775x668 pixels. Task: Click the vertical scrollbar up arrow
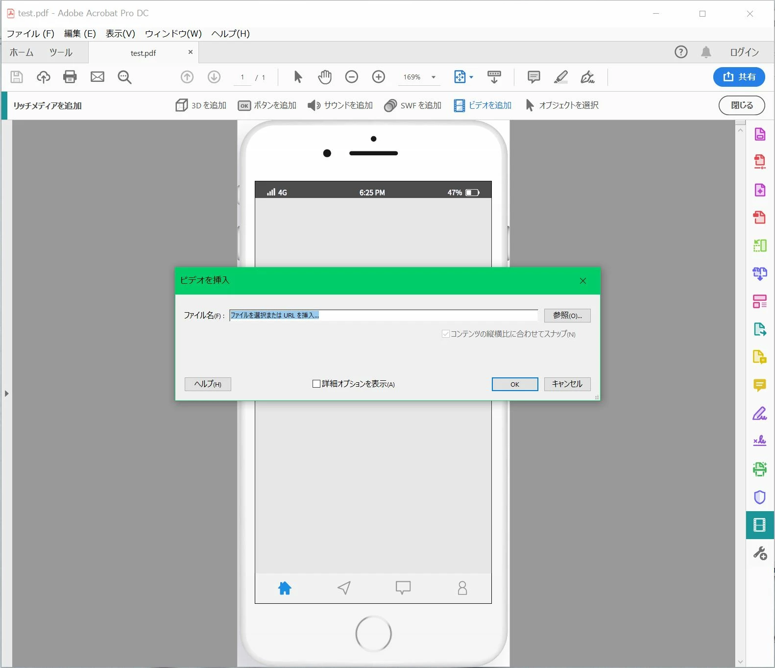point(740,130)
